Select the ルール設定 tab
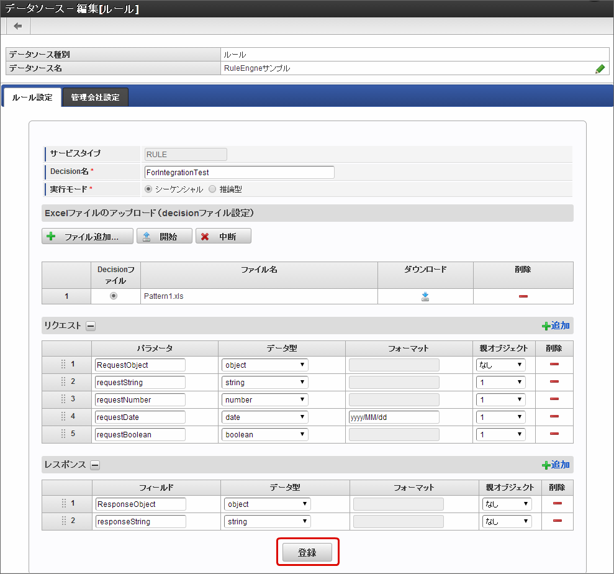Image resolution: width=614 pixels, height=574 pixels. click(32, 98)
